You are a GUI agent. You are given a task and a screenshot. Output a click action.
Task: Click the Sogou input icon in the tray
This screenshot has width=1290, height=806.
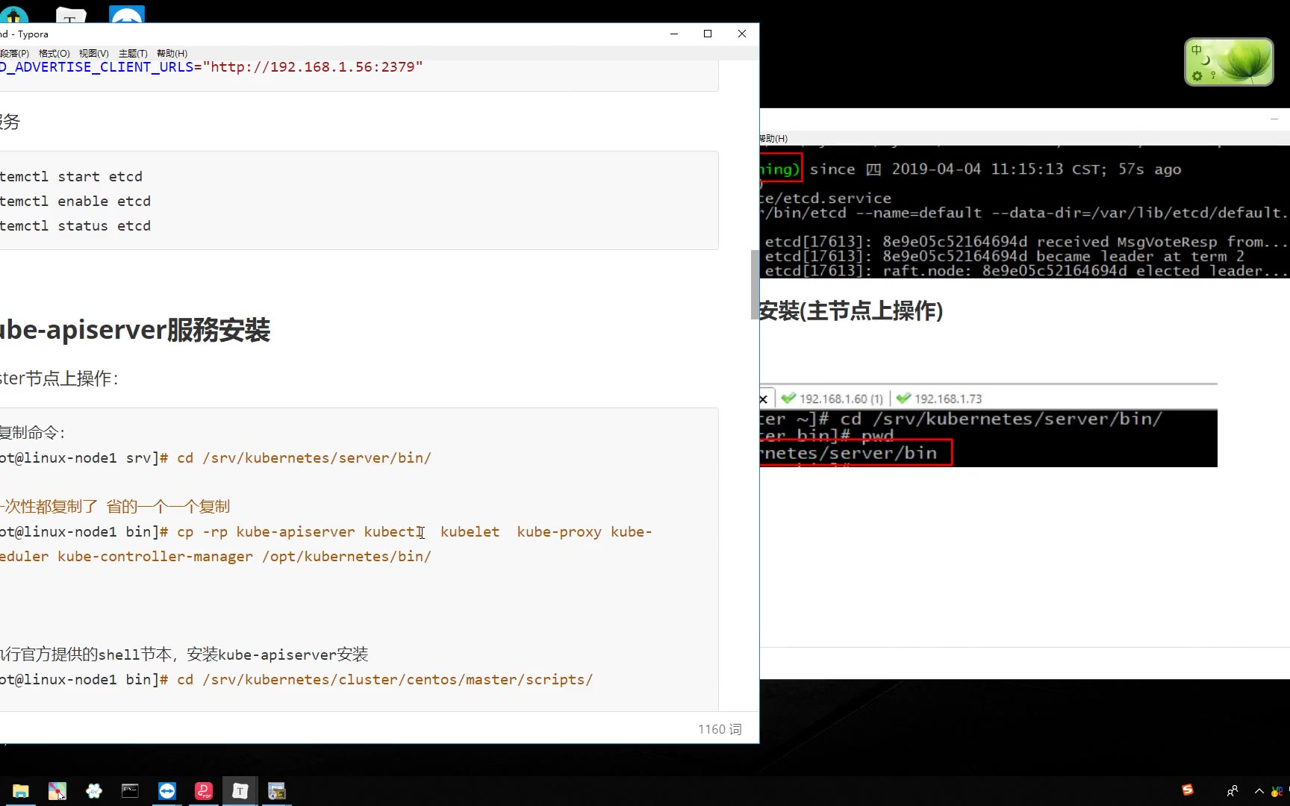1187,790
